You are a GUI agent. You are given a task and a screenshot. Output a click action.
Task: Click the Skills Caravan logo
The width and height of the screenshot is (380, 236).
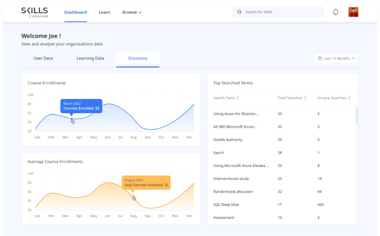coord(35,12)
